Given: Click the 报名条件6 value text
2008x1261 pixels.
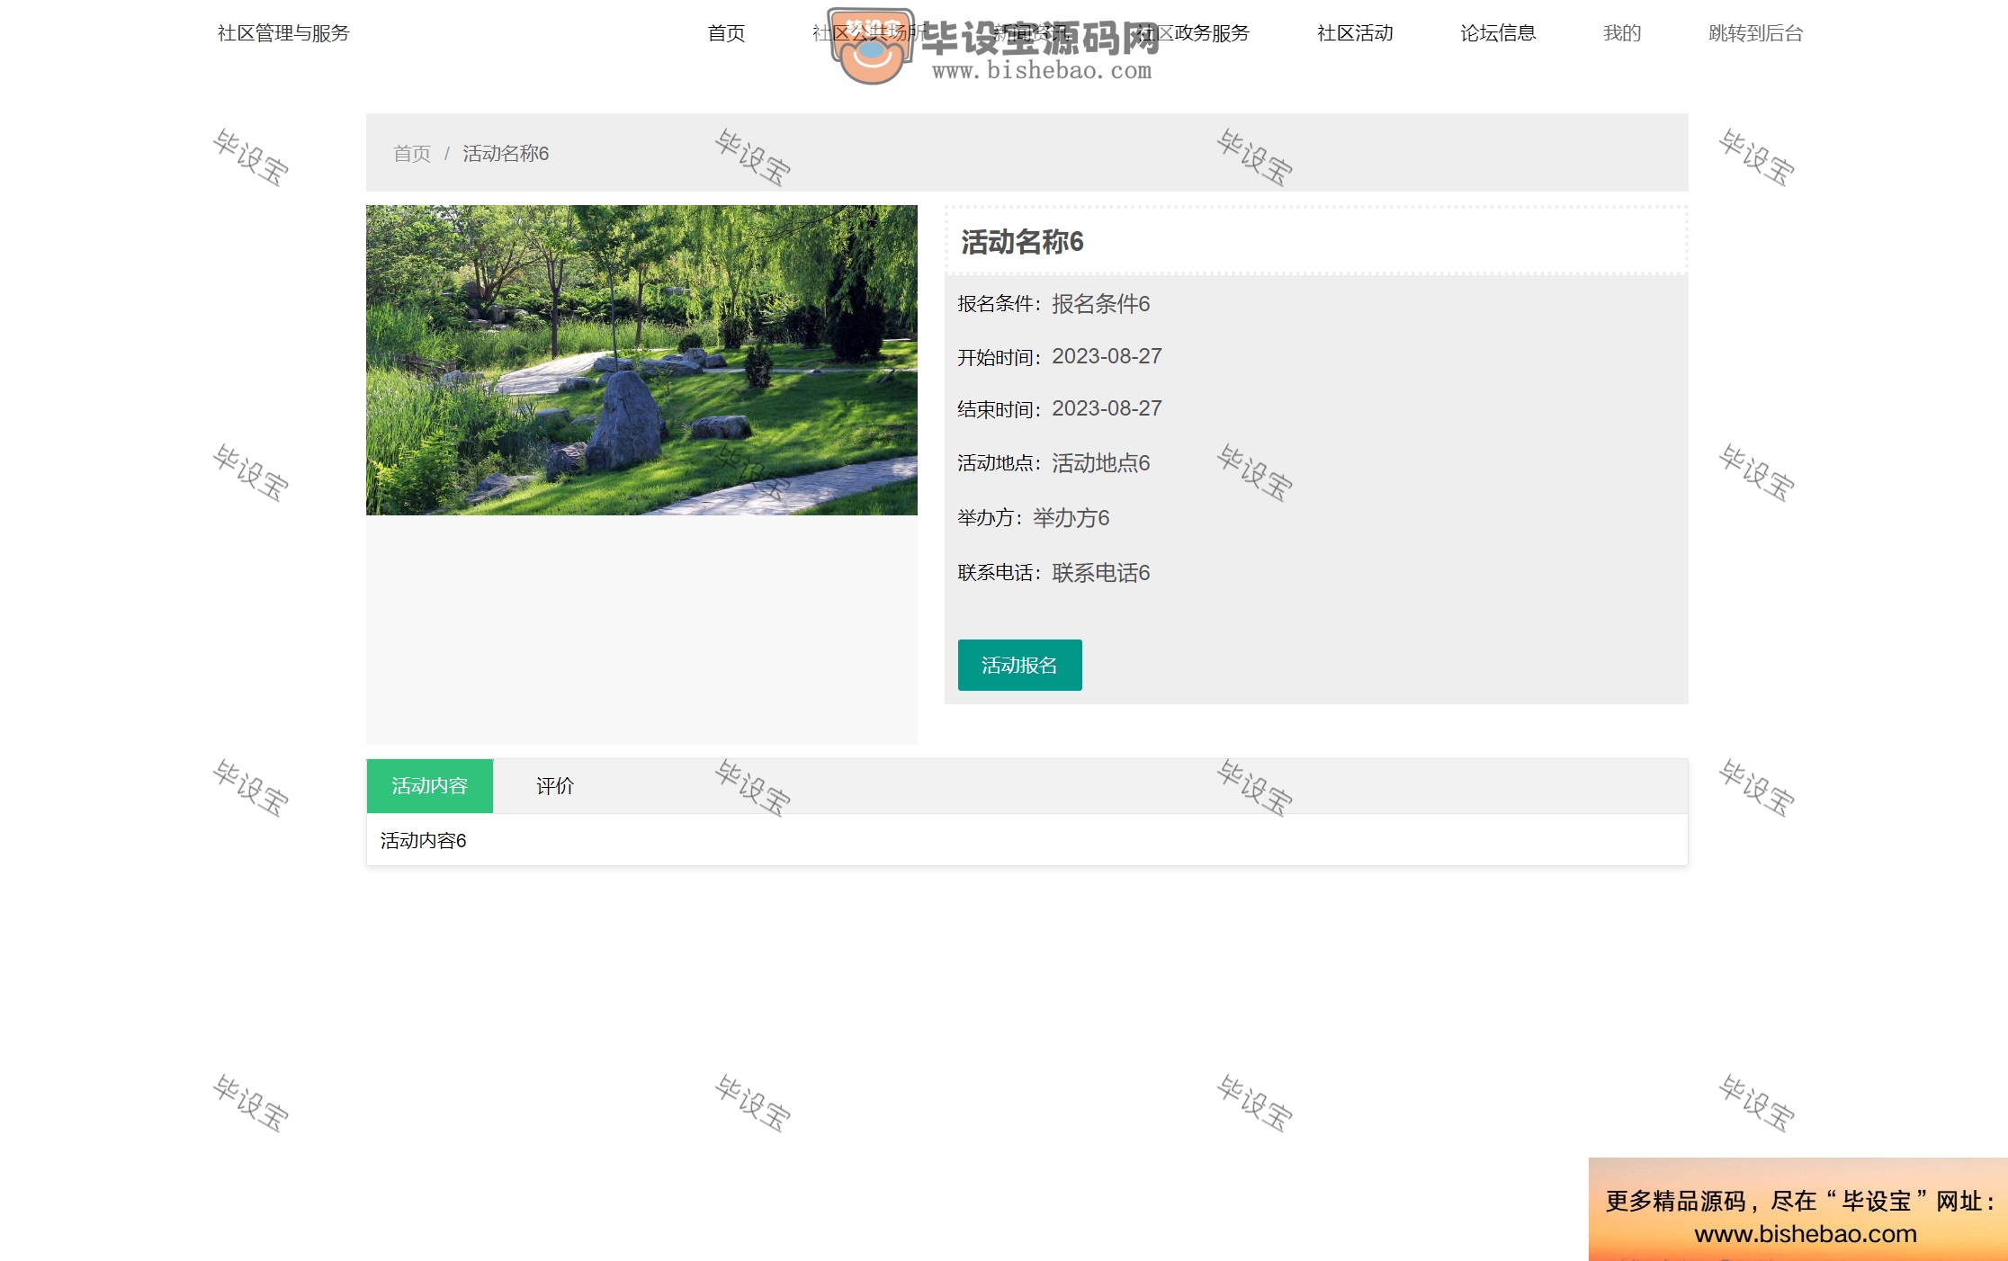Looking at the screenshot, I should click(x=1101, y=304).
